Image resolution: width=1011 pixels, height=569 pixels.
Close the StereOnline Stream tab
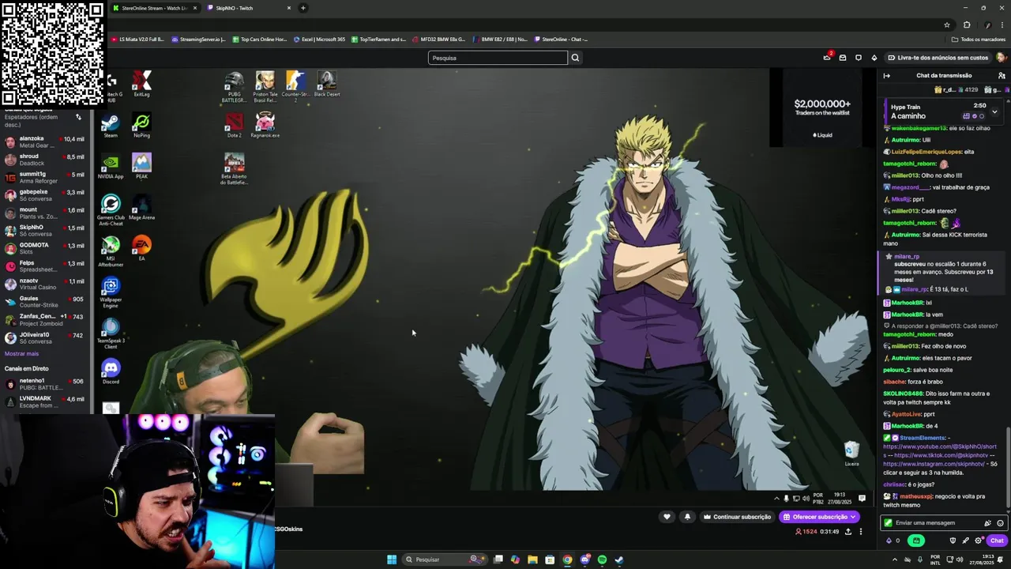point(195,8)
